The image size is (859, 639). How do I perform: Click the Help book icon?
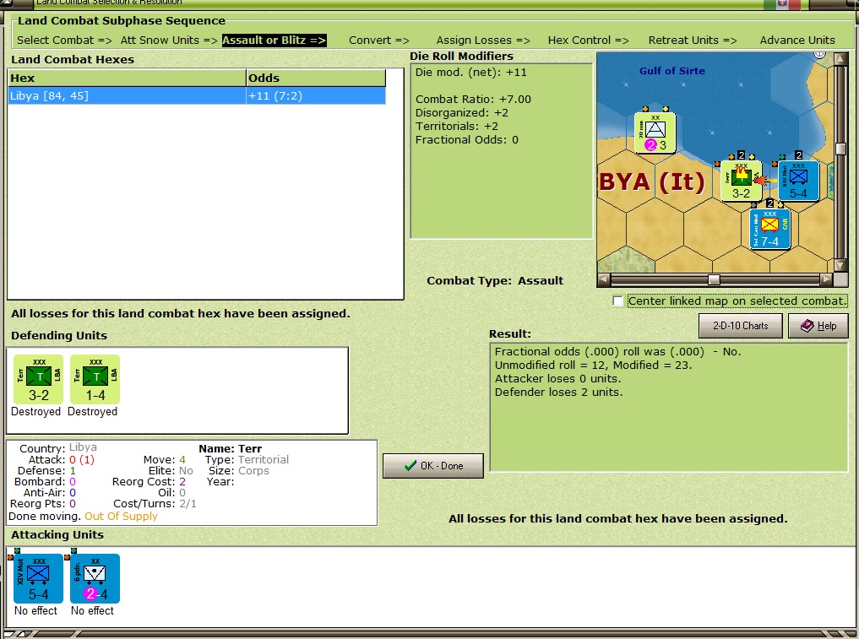807,326
